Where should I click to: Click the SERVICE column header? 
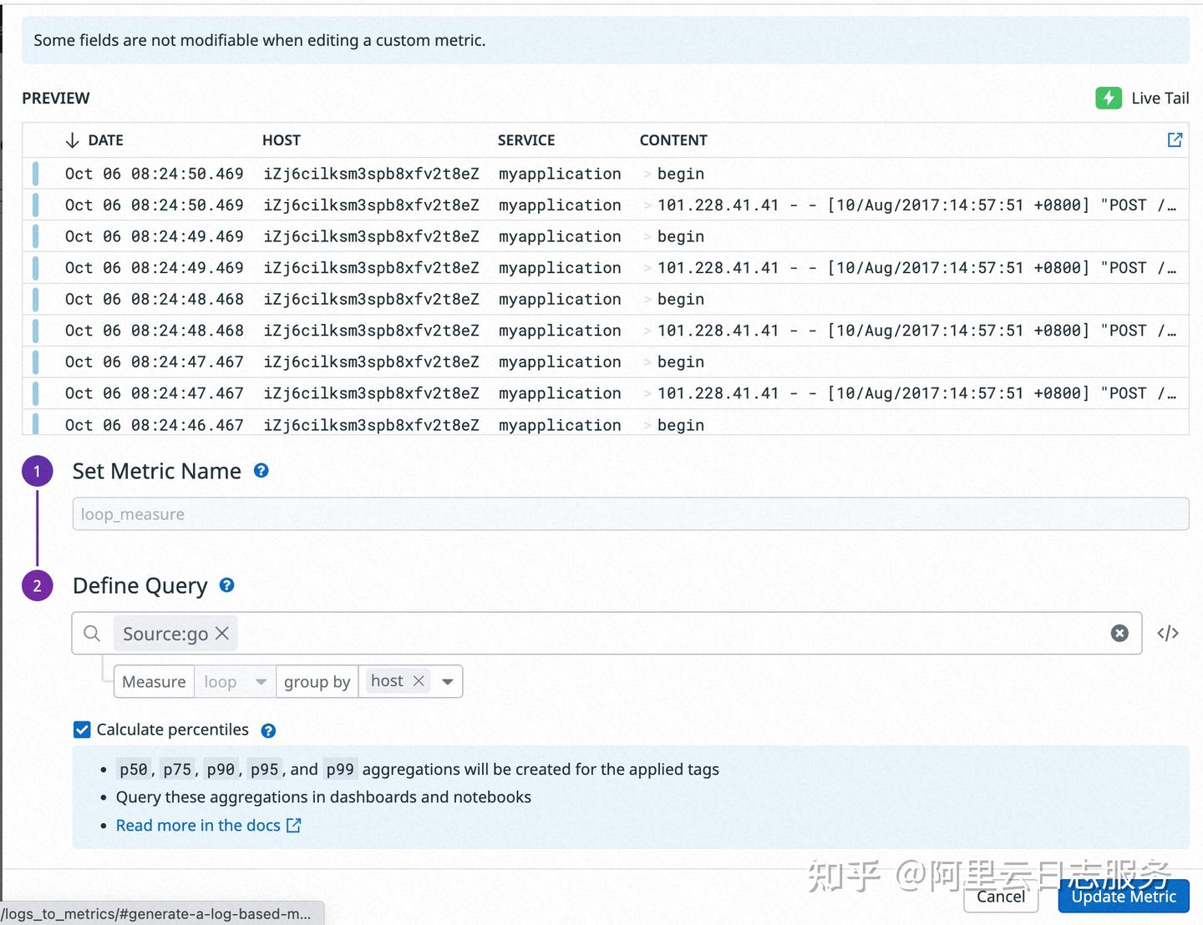[x=527, y=139]
